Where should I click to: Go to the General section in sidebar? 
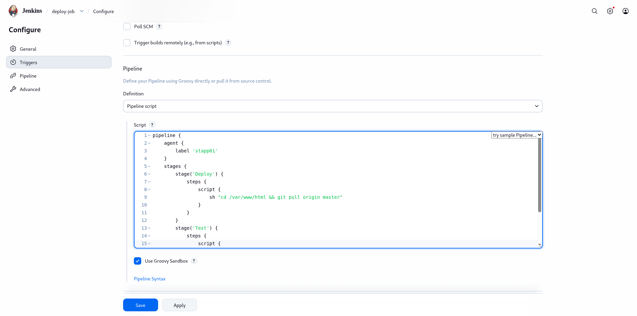coord(28,49)
